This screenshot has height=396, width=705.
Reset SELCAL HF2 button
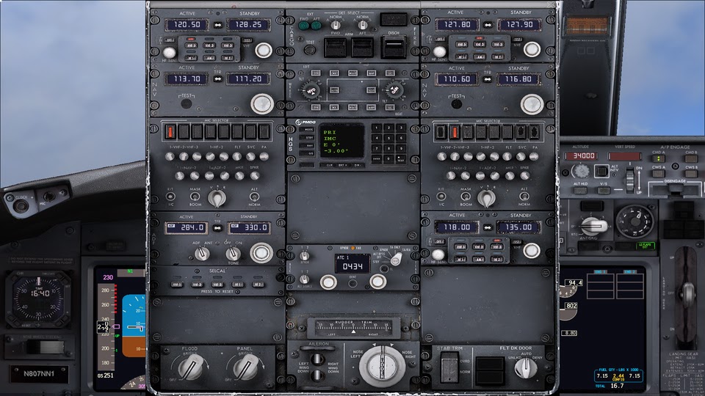coord(258,285)
